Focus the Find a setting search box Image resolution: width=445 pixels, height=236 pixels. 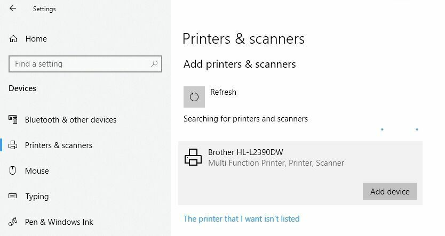pyautogui.click(x=85, y=64)
